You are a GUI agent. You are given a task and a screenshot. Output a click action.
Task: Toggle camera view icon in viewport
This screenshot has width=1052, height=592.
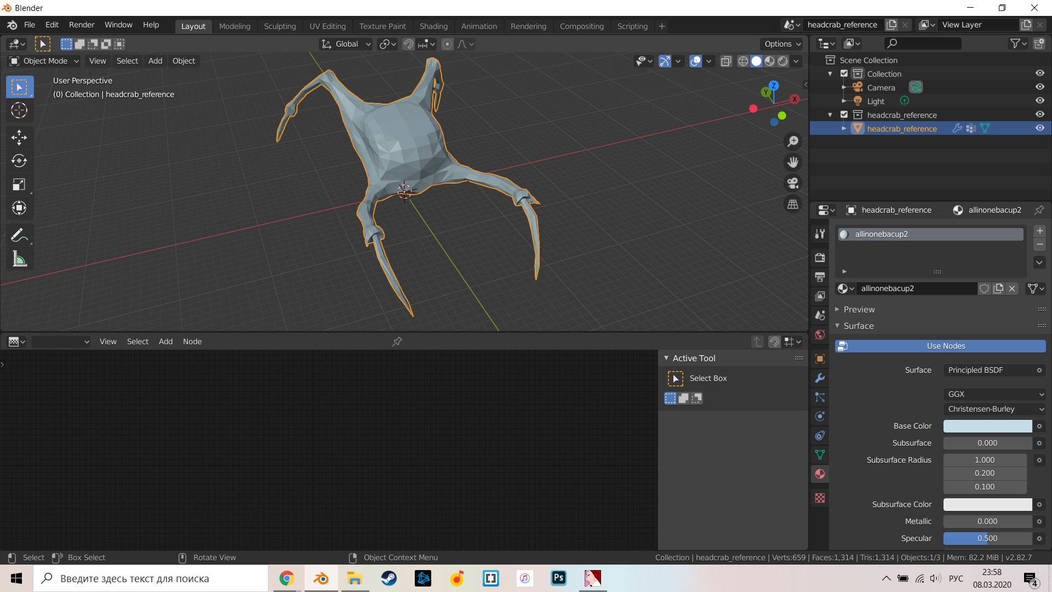coord(792,183)
